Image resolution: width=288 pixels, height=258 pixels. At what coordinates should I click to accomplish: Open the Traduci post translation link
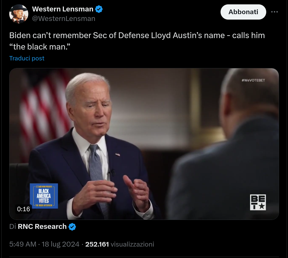point(27,58)
